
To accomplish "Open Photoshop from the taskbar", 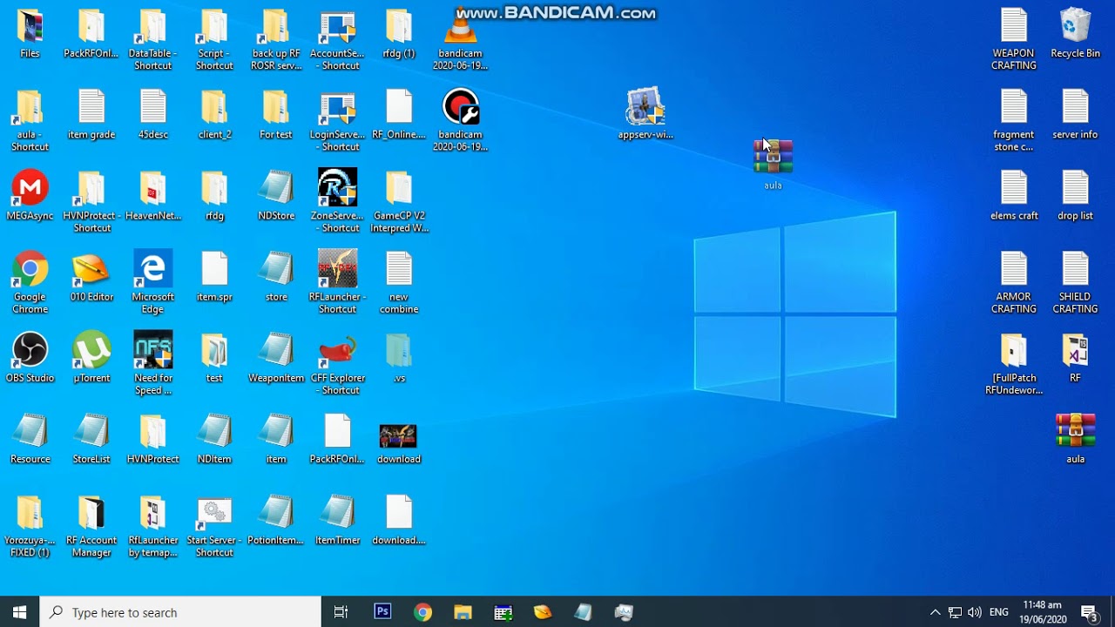I will pos(382,612).
